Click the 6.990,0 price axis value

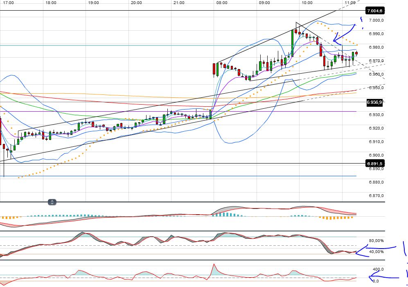[376, 34]
